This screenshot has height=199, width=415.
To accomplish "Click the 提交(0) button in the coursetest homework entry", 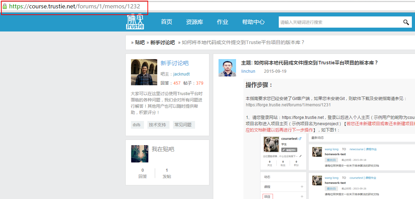I will tap(331, 189).
